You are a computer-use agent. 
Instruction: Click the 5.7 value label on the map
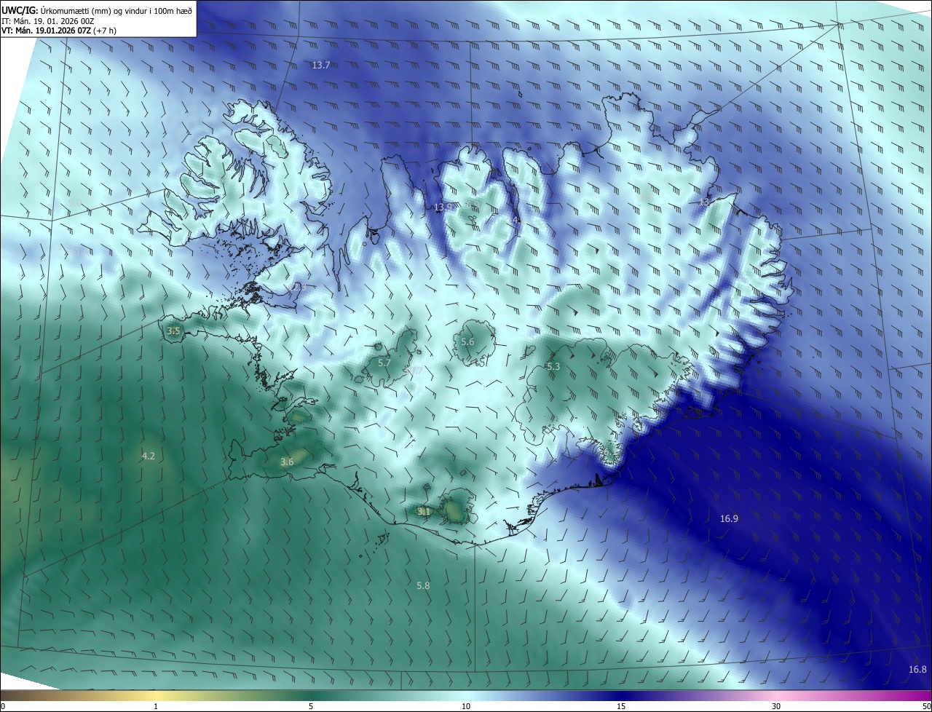click(x=384, y=363)
